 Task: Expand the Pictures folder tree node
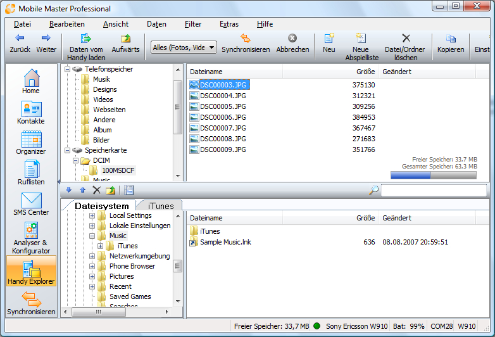(x=92, y=276)
